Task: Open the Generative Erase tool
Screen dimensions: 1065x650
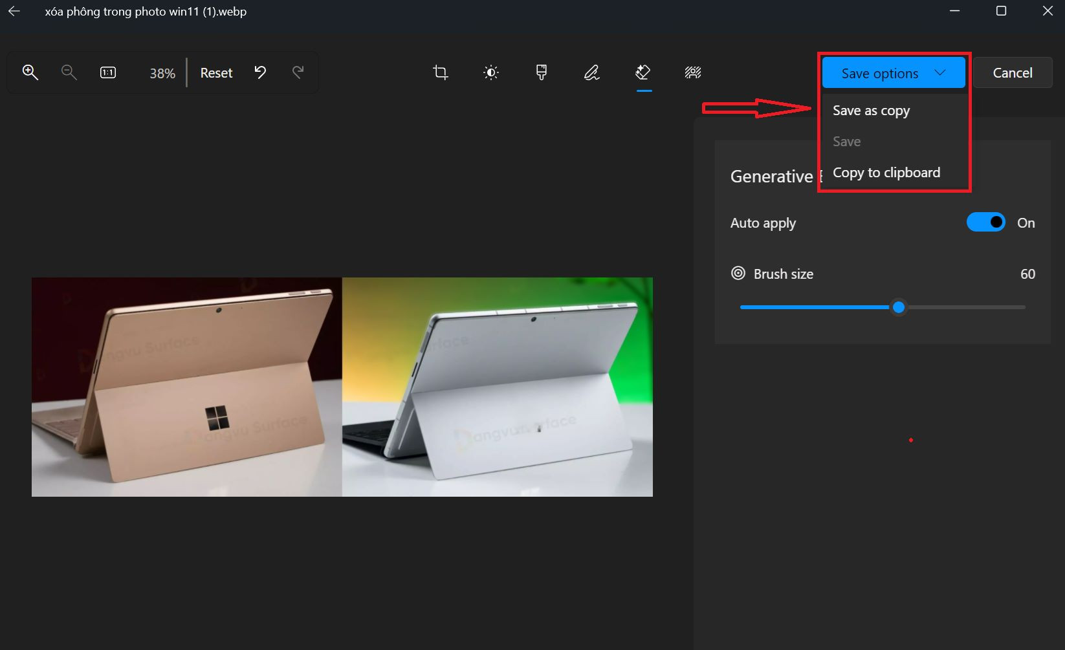Action: coord(642,72)
